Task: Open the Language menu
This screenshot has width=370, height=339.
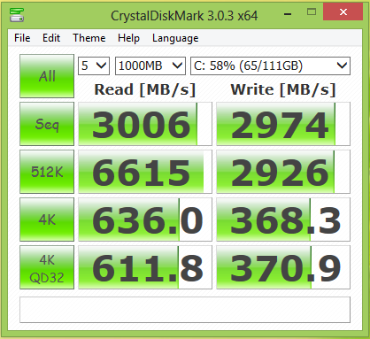Action: 175,38
